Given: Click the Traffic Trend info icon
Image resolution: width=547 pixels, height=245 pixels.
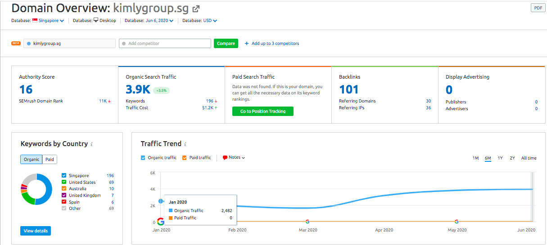Looking at the screenshot, I should [x=185, y=144].
